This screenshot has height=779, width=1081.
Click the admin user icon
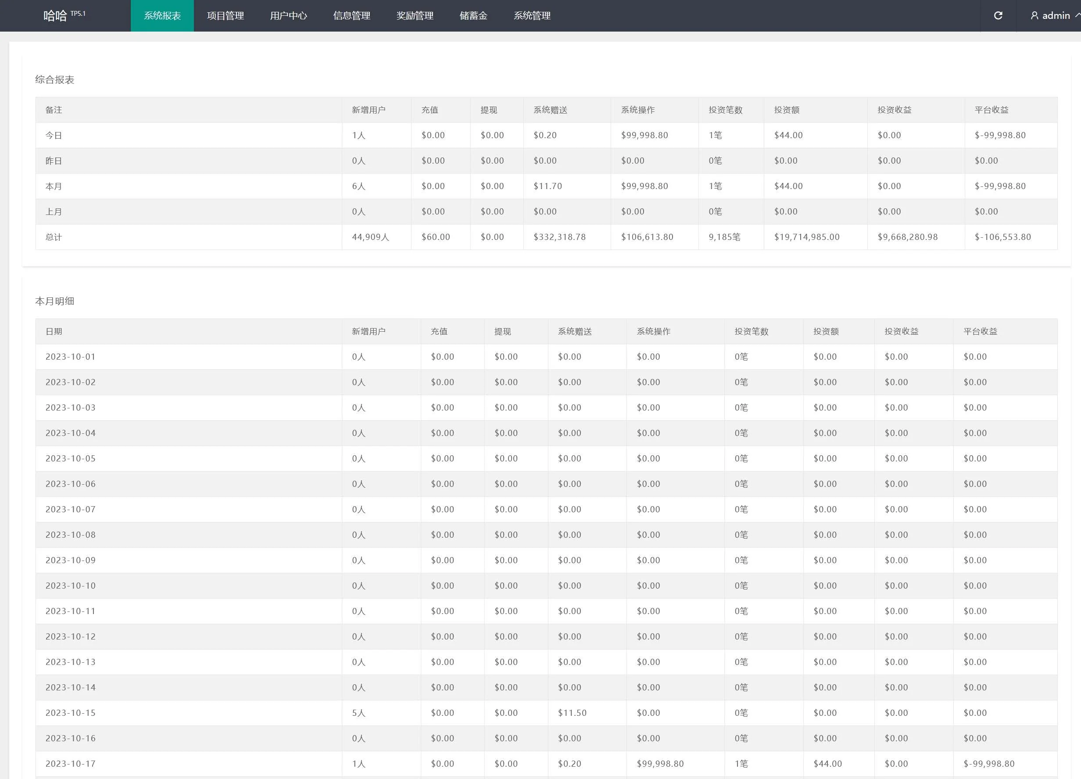1034,16
